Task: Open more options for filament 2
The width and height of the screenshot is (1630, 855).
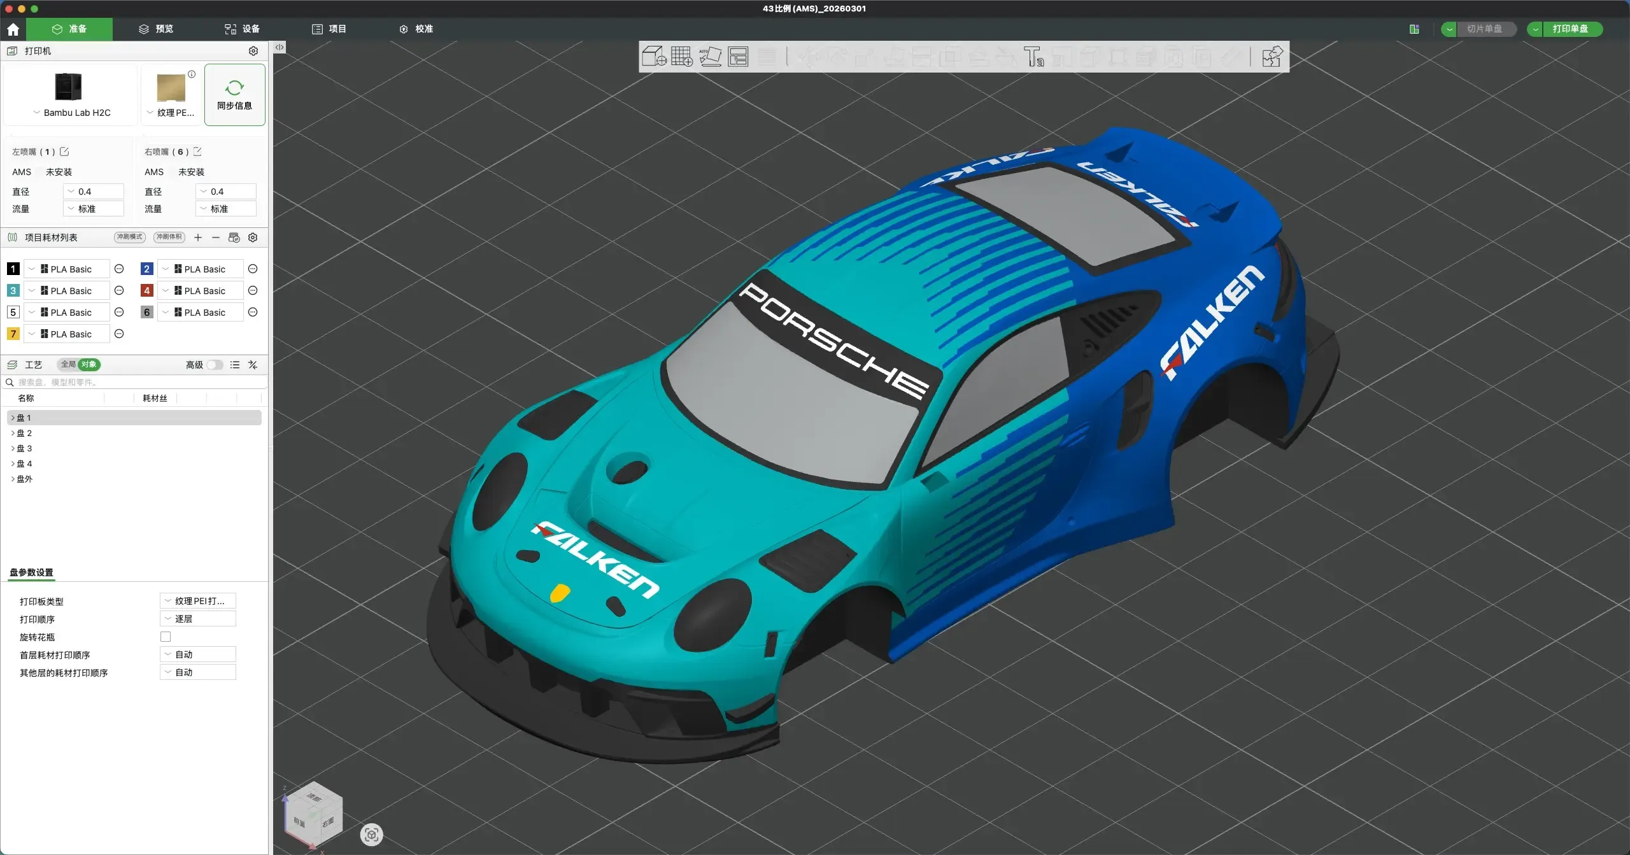Action: 253,269
